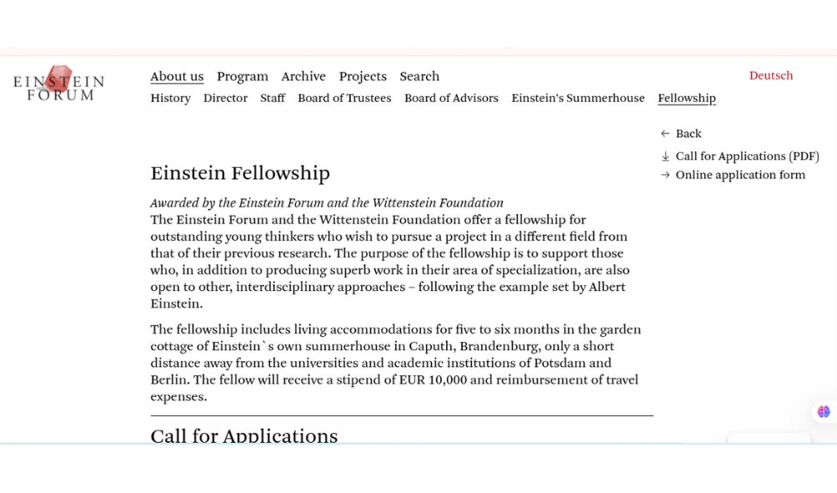Open the Archive menu item
This screenshot has height=493, width=837.
303,77
